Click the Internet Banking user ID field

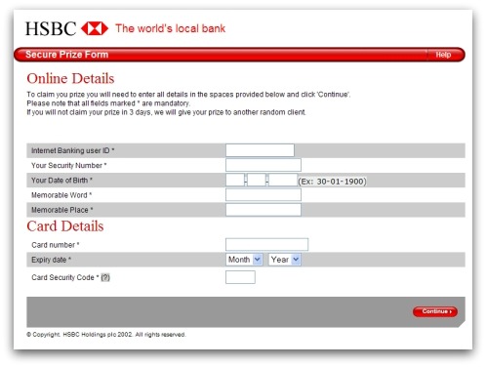(260, 150)
